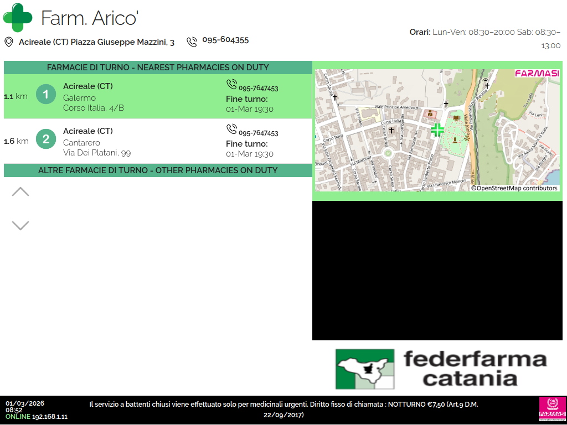The height and width of the screenshot is (425, 567).
Task: Click phone icon for Galermo pharmacy
Action: pos(231,85)
